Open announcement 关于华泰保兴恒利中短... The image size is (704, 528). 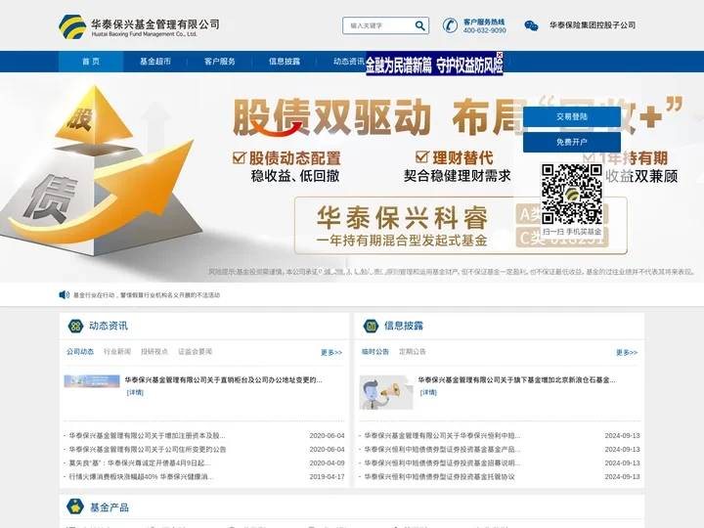[442, 435]
